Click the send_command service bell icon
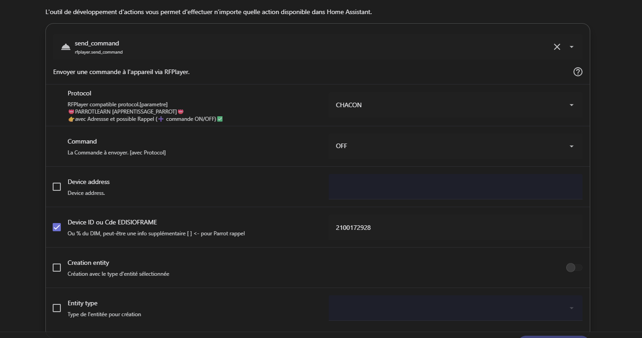This screenshot has width=642, height=338. pyautogui.click(x=66, y=47)
